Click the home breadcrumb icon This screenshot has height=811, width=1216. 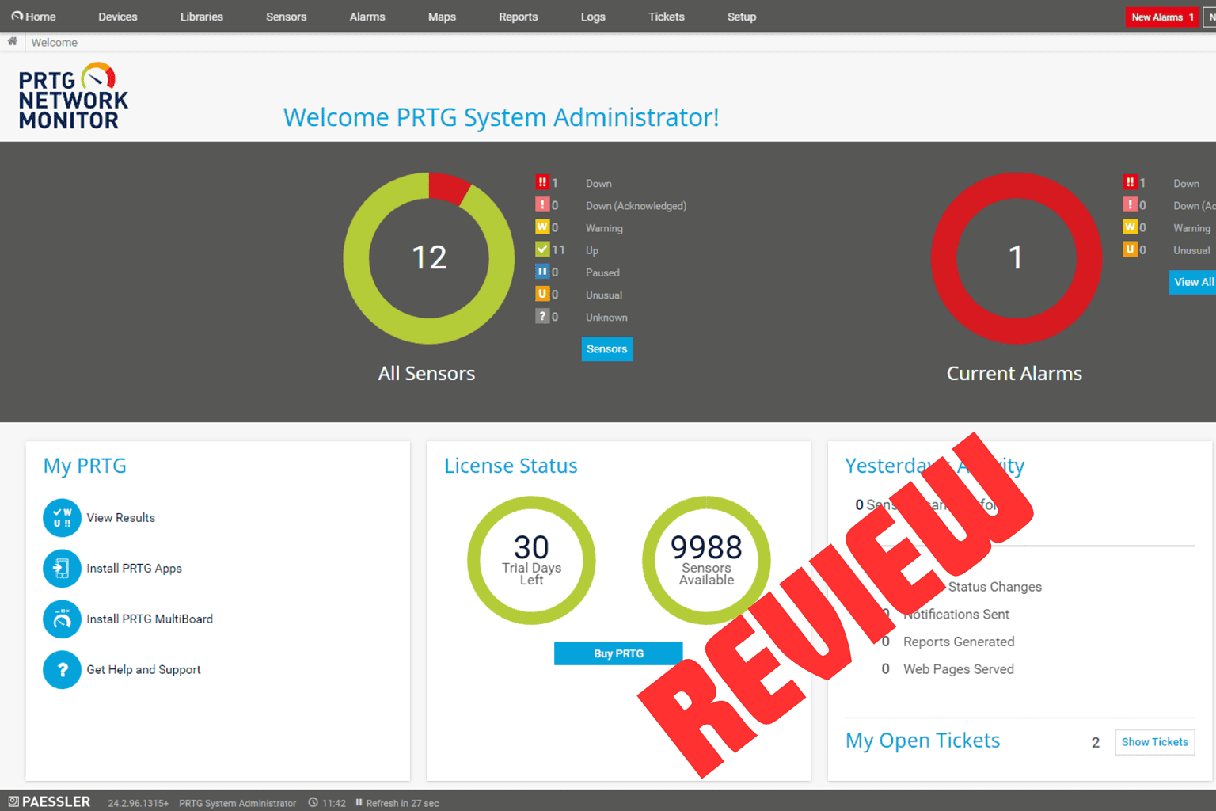(13, 42)
